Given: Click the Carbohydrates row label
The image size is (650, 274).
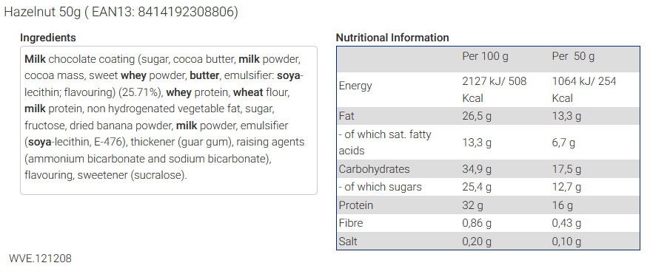Looking at the screenshot, I should tap(374, 169).
